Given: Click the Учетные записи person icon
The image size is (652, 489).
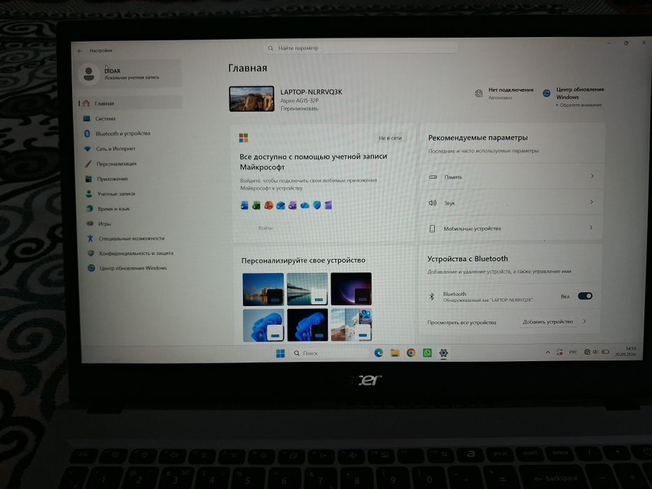Looking at the screenshot, I should [89, 194].
